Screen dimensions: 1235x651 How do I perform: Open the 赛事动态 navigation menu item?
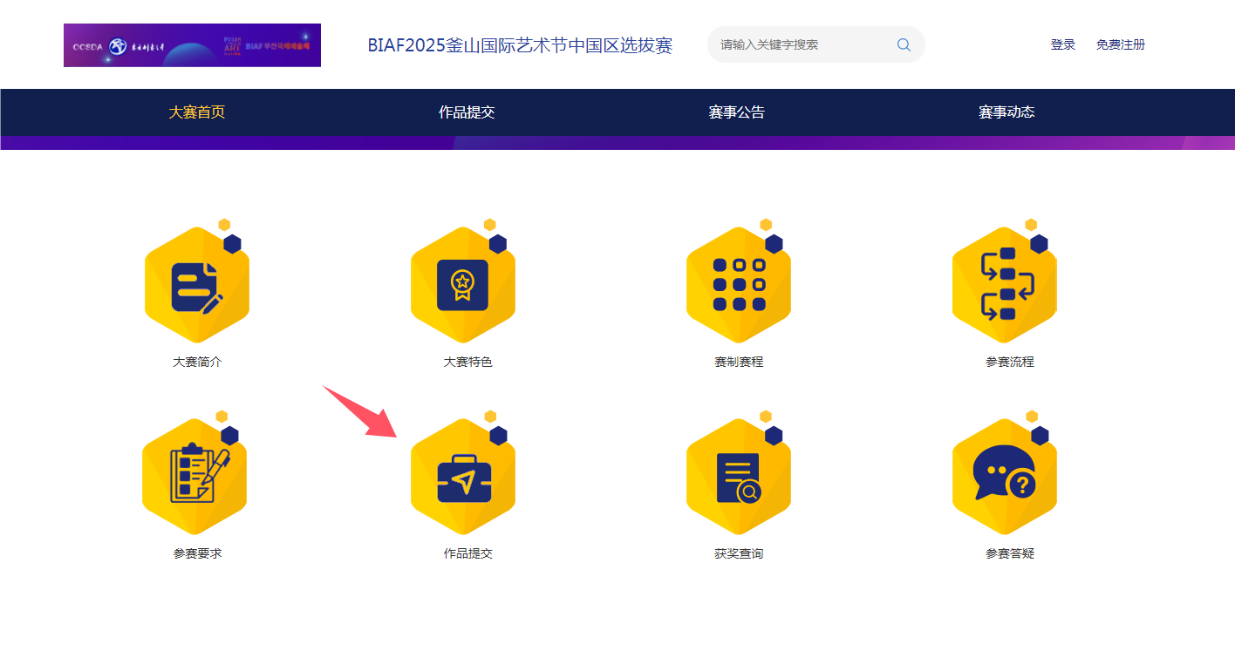(x=1006, y=112)
